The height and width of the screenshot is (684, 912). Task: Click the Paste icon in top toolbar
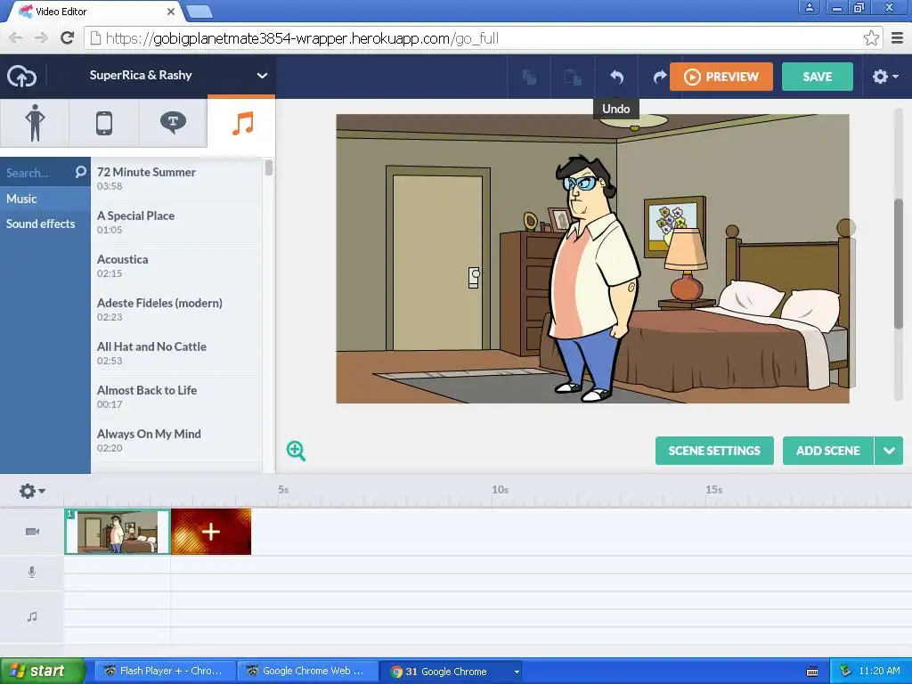(x=573, y=77)
